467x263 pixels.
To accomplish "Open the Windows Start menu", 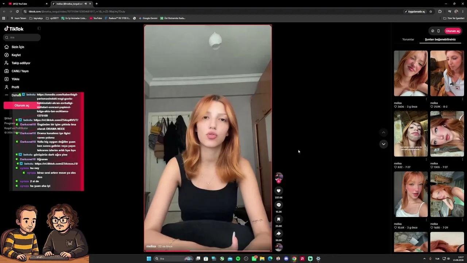I will (149, 259).
